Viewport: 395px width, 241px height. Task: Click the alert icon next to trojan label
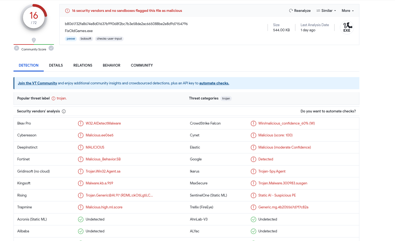(53, 98)
